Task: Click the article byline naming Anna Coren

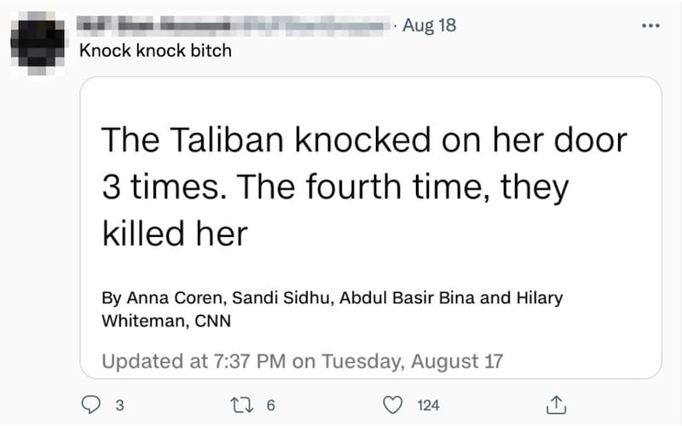Action: point(332,298)
